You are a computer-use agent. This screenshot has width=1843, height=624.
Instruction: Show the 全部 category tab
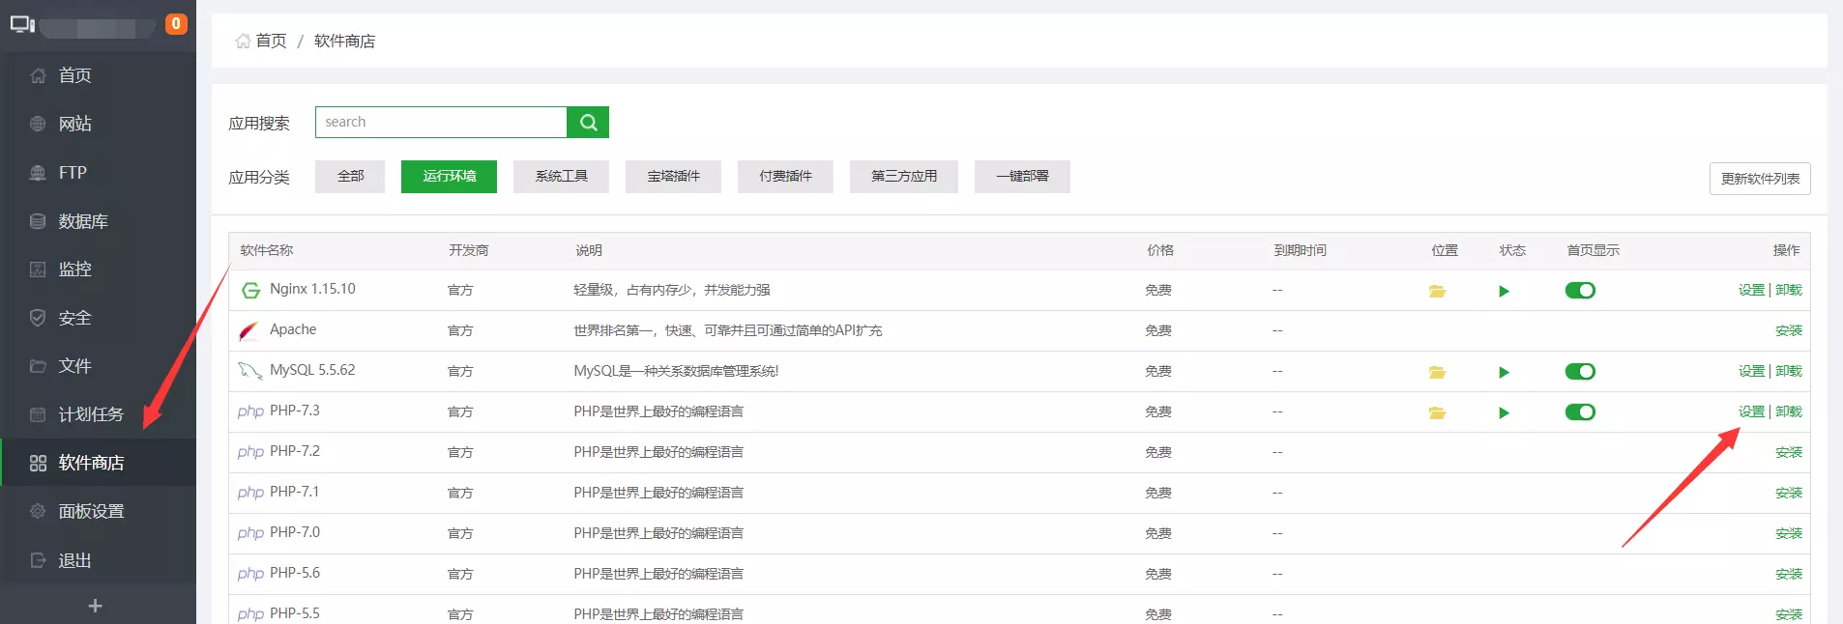click(x=350, y=177)
